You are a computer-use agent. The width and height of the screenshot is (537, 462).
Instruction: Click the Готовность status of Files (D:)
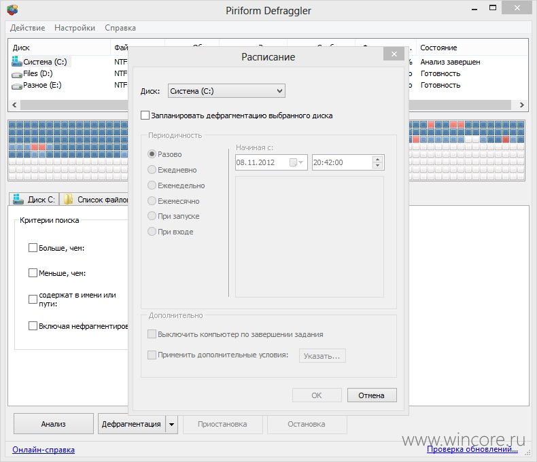tap(440, 73)
